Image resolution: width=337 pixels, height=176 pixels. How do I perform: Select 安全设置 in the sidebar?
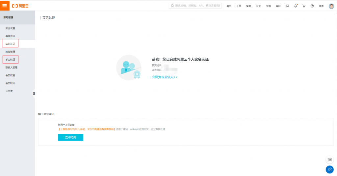(10, 28)
